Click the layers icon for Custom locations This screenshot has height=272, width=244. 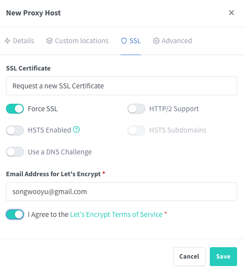(x=50, y=41)
